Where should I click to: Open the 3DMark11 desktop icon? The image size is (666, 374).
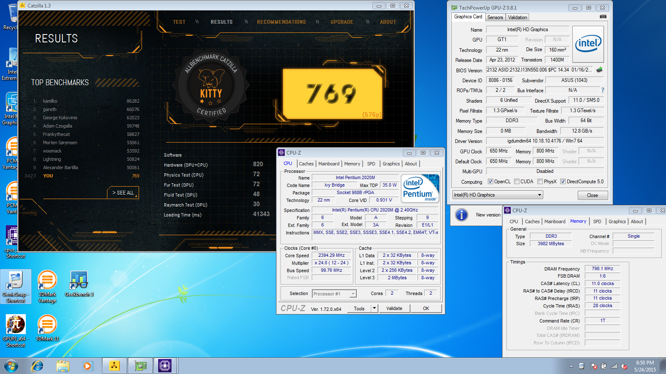point(47,328)
